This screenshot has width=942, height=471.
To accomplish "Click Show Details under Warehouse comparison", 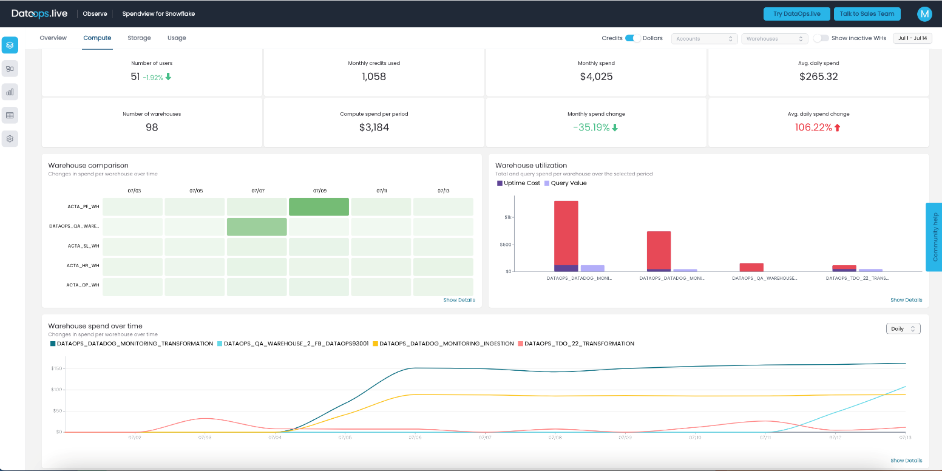I will pyautogui.click(x=459, y=300).
